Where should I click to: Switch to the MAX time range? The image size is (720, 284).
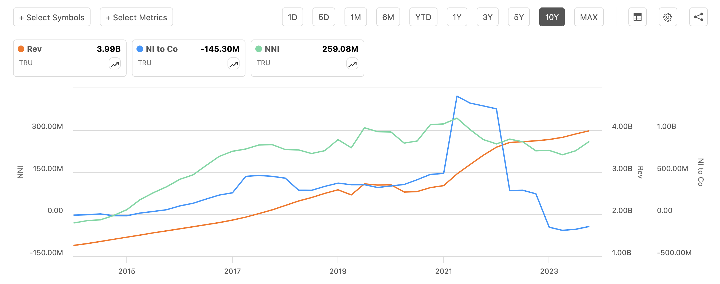[x=589, y=17]
